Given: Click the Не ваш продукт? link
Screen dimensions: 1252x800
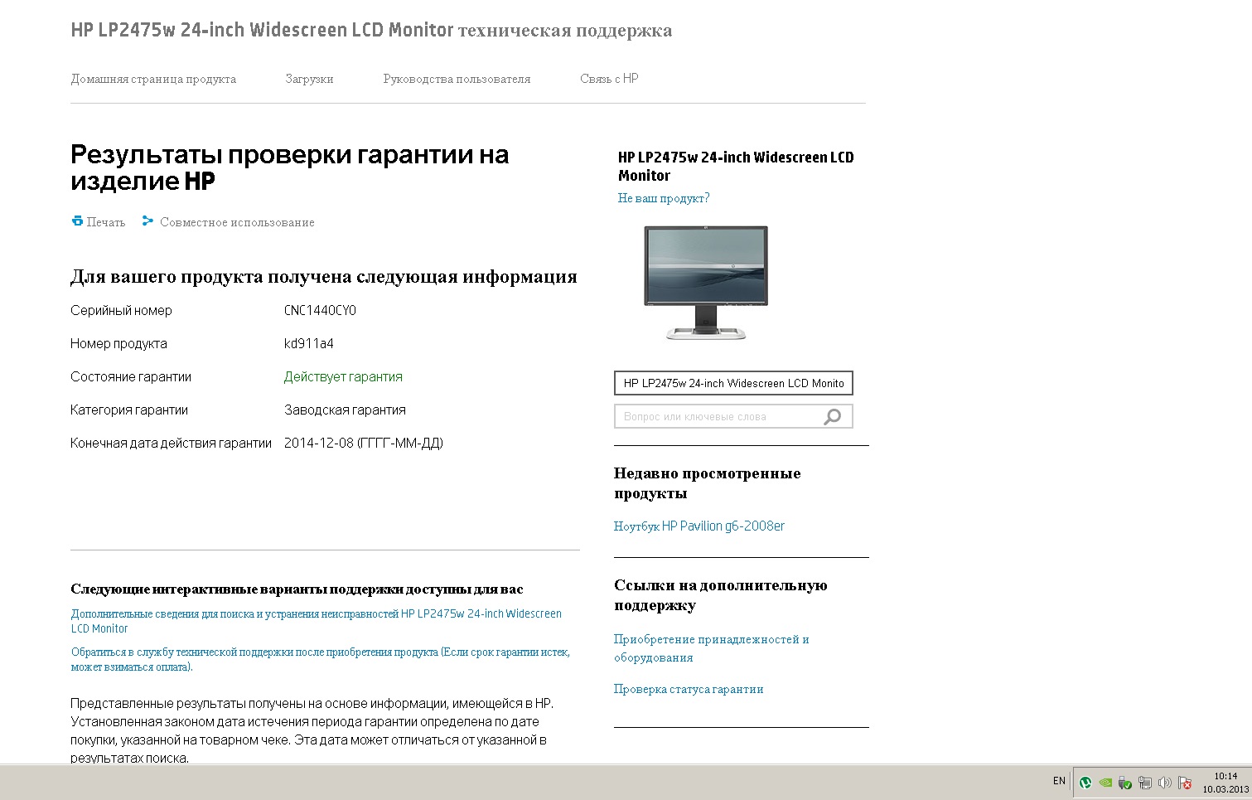Looking at the screenshot, I should tap(664, 198).
